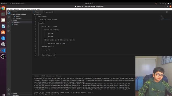The width and height of the screenshot is (172, 96).
Task: Open the clock showing Dec 30 12:14
Action: click(89, 4)
